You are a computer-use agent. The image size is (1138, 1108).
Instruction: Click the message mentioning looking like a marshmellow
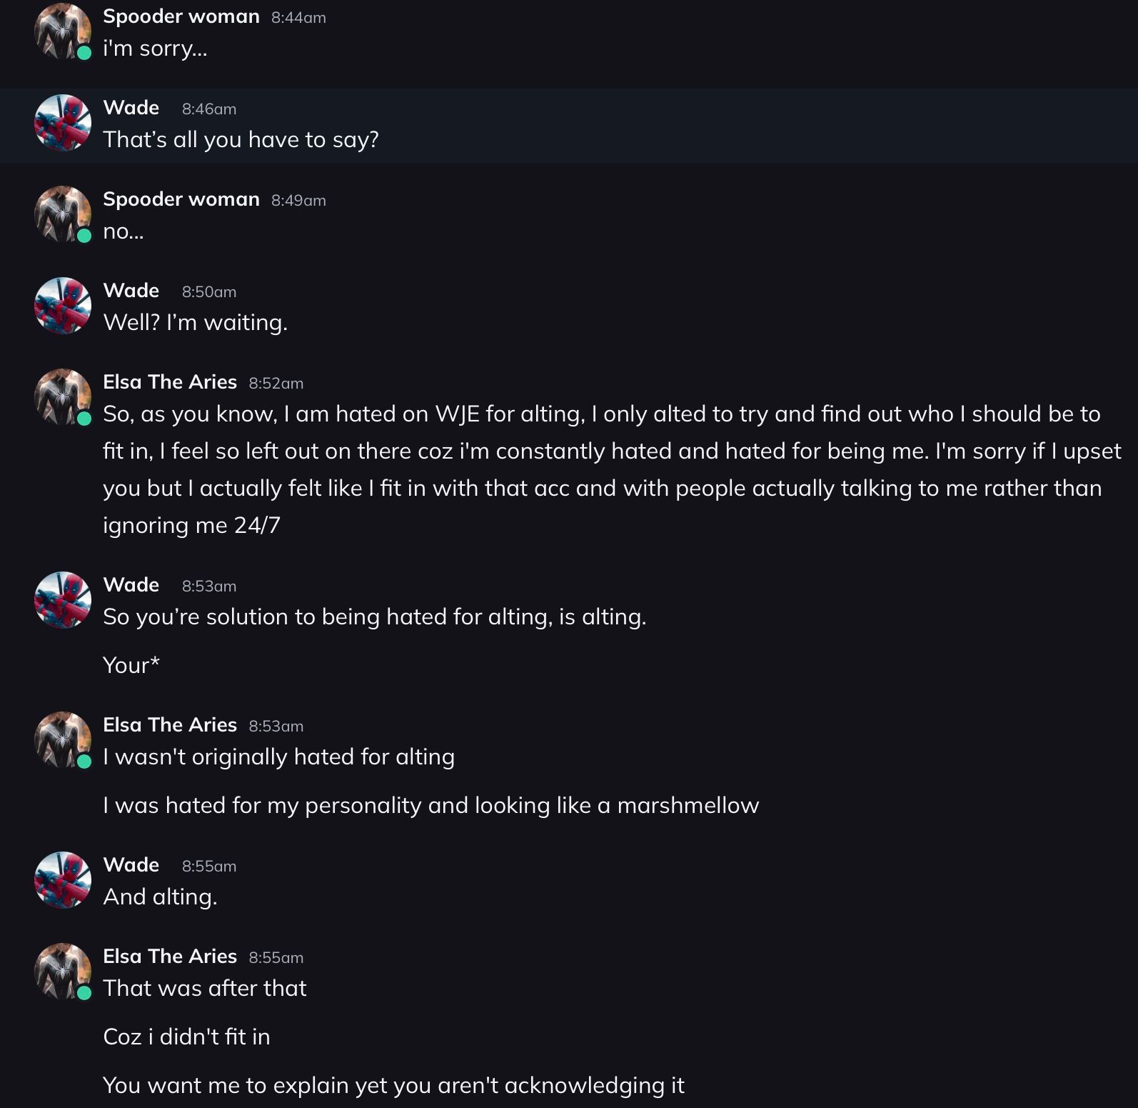[x=430, y=806]
